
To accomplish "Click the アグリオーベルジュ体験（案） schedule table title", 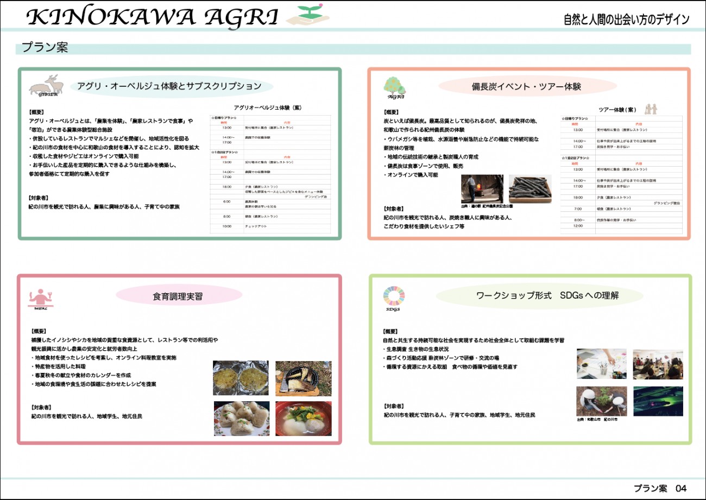I will [x=267, y=108].
